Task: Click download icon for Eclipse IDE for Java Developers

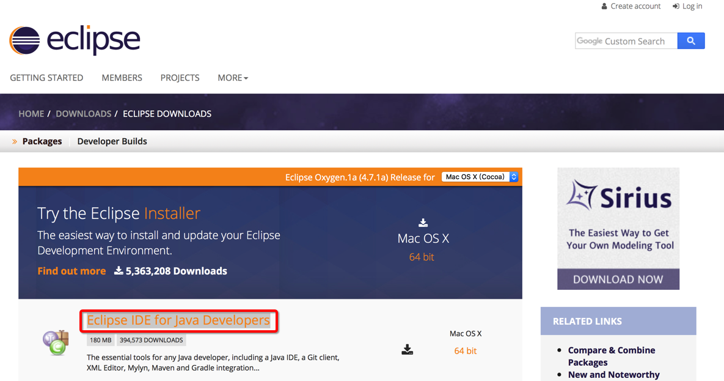Action: [x=408, y=350]
